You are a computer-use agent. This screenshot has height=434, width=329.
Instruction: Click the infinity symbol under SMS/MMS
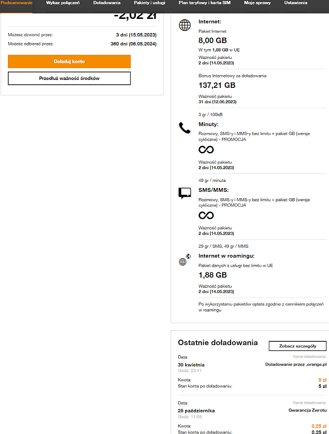click(206, 215)
